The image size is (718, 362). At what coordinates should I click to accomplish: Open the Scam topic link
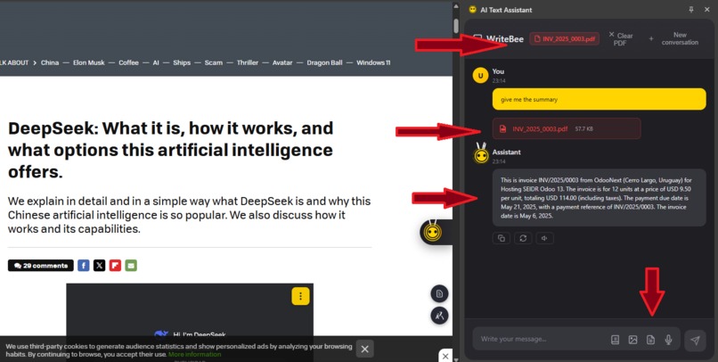pyautogui.click(x=214, y=62)
